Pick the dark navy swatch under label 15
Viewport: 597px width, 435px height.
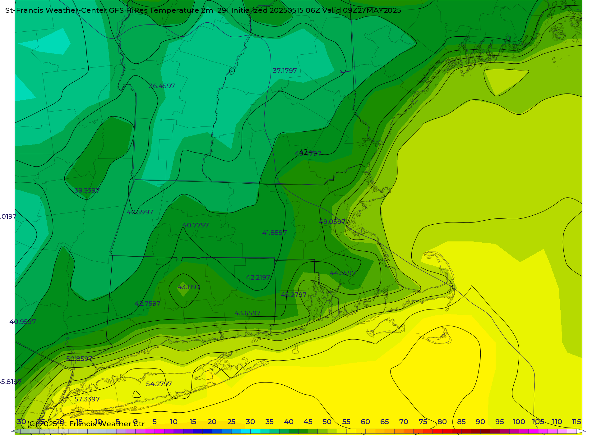click(198, 431)
